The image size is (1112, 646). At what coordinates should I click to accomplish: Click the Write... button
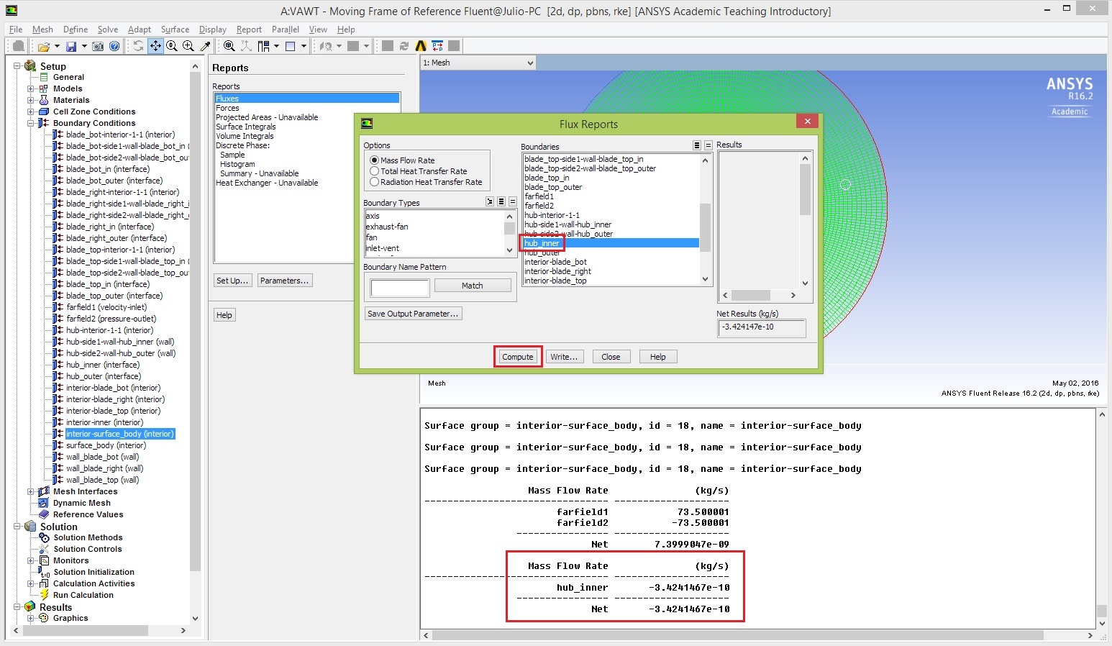tap(564, 357)
